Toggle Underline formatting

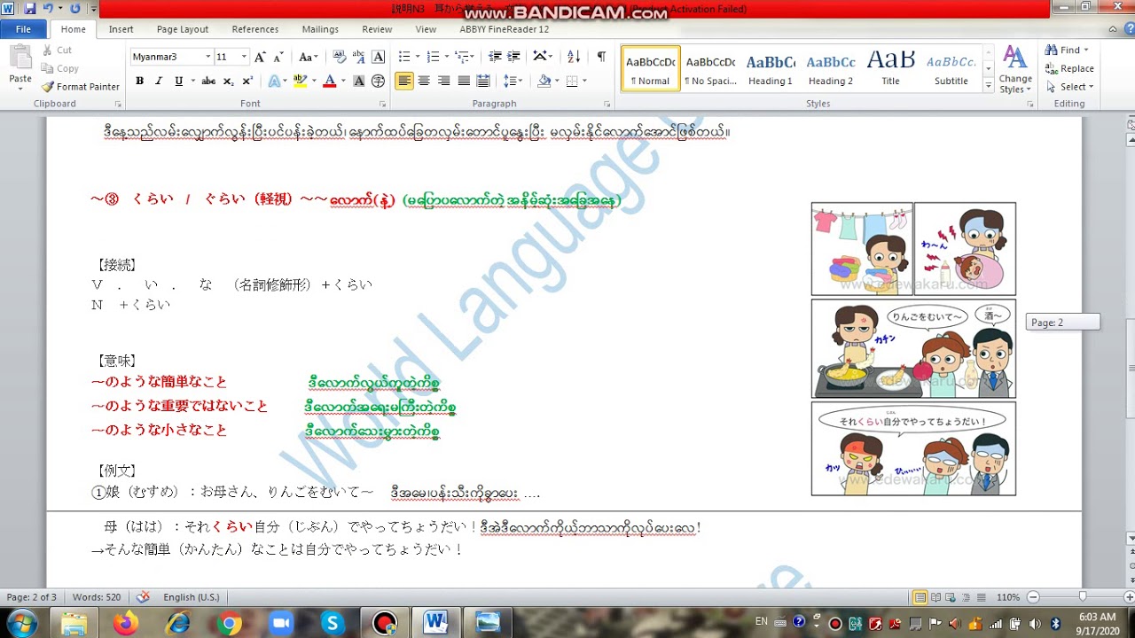tap(178, 81)
